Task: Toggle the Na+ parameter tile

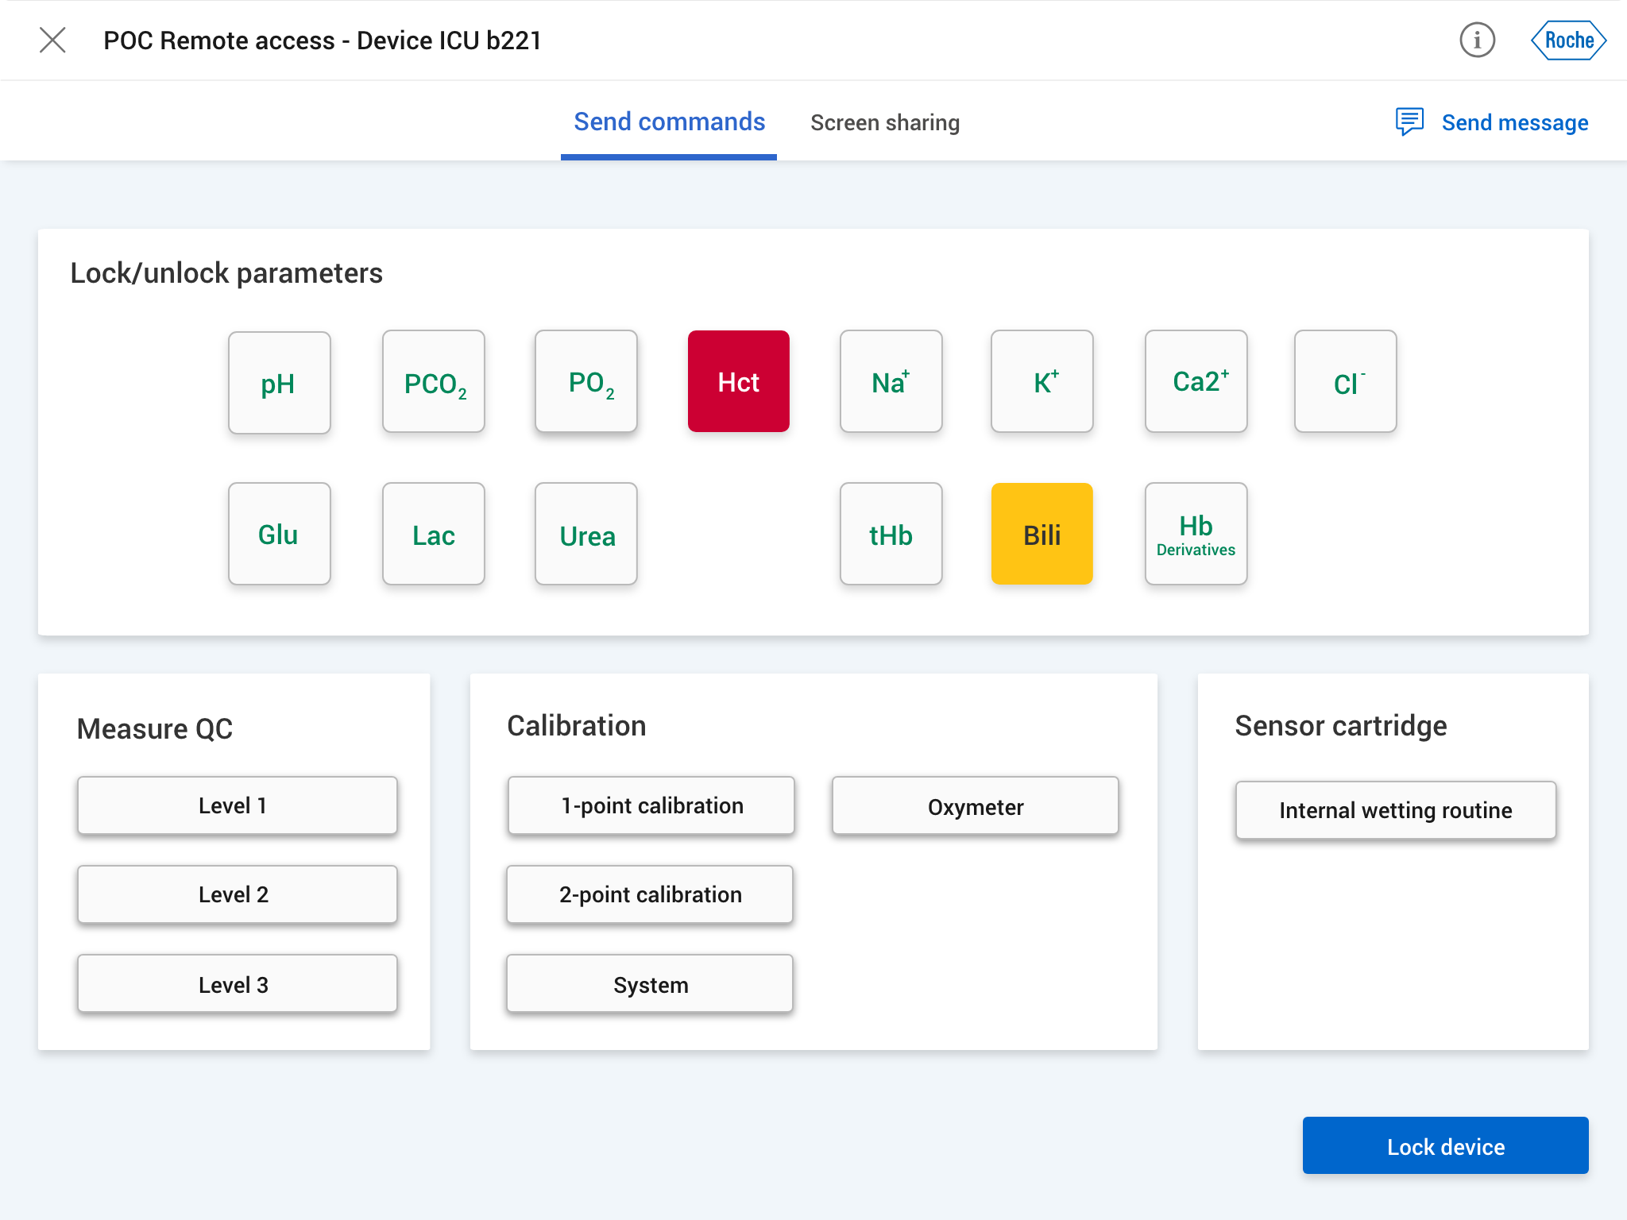Action: [891, 382]
